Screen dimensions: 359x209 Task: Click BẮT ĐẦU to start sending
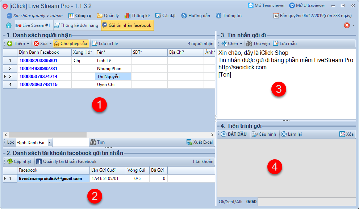point(234,134)
